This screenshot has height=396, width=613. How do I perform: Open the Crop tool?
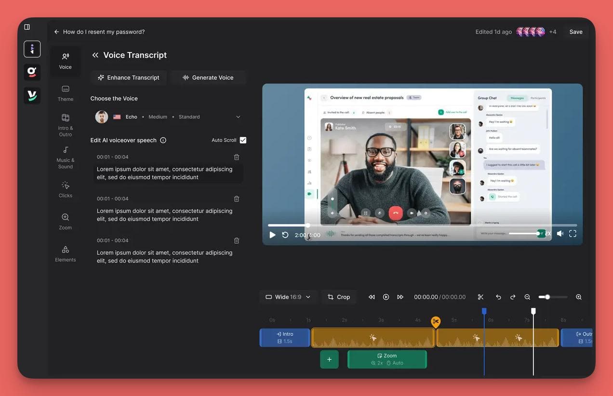[x=339, y=297]
